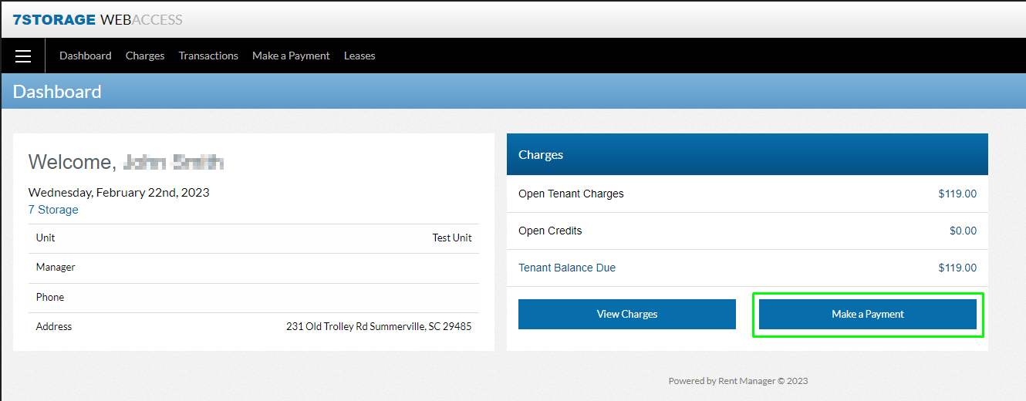This screenshot has height=401, width=1026.
Task: Click the 231 Old Trolley Rd address
Action: (379, 327)
